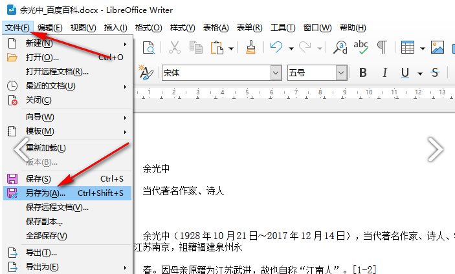The height and width of the screenshot is (274, 455).
Task: Choose 另存为(A)... menu entry
Action: [x=67, y=193]
